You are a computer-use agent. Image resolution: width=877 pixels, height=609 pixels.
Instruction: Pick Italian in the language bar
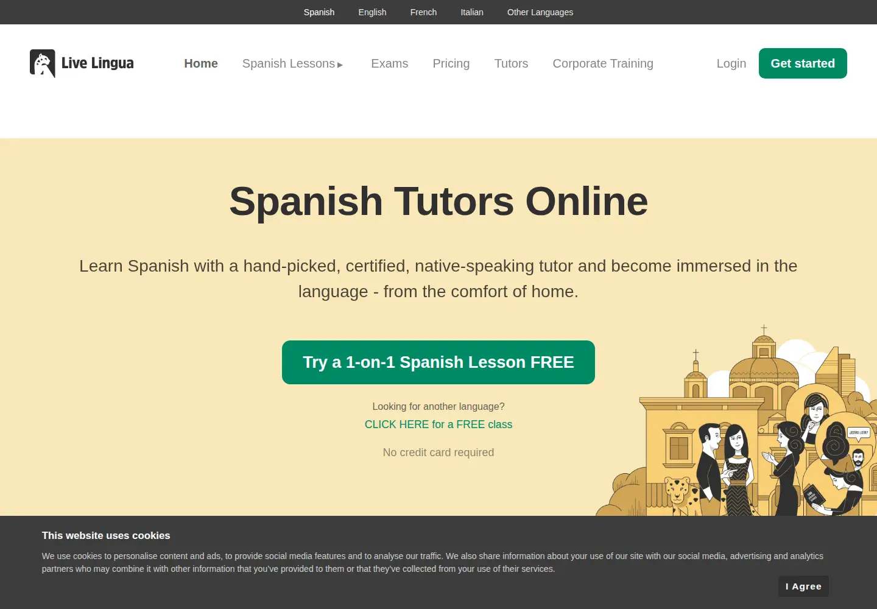pos(472,12)
